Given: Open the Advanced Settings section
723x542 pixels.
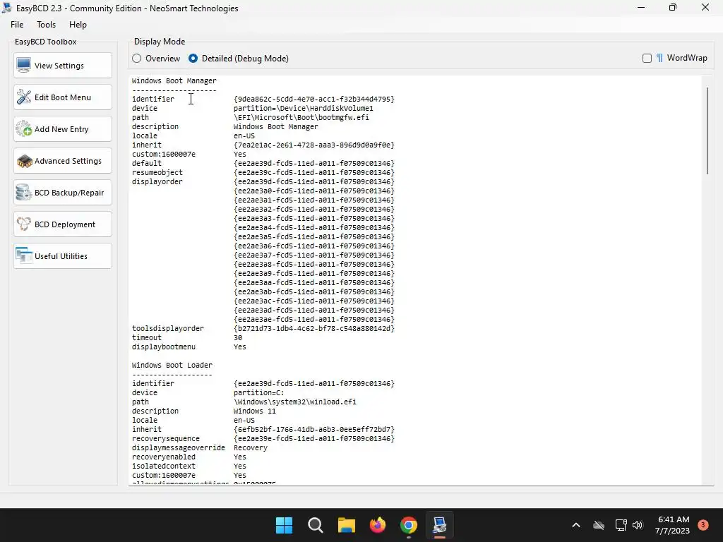Looking at the screenshot, I should click(x=63, y=161).
